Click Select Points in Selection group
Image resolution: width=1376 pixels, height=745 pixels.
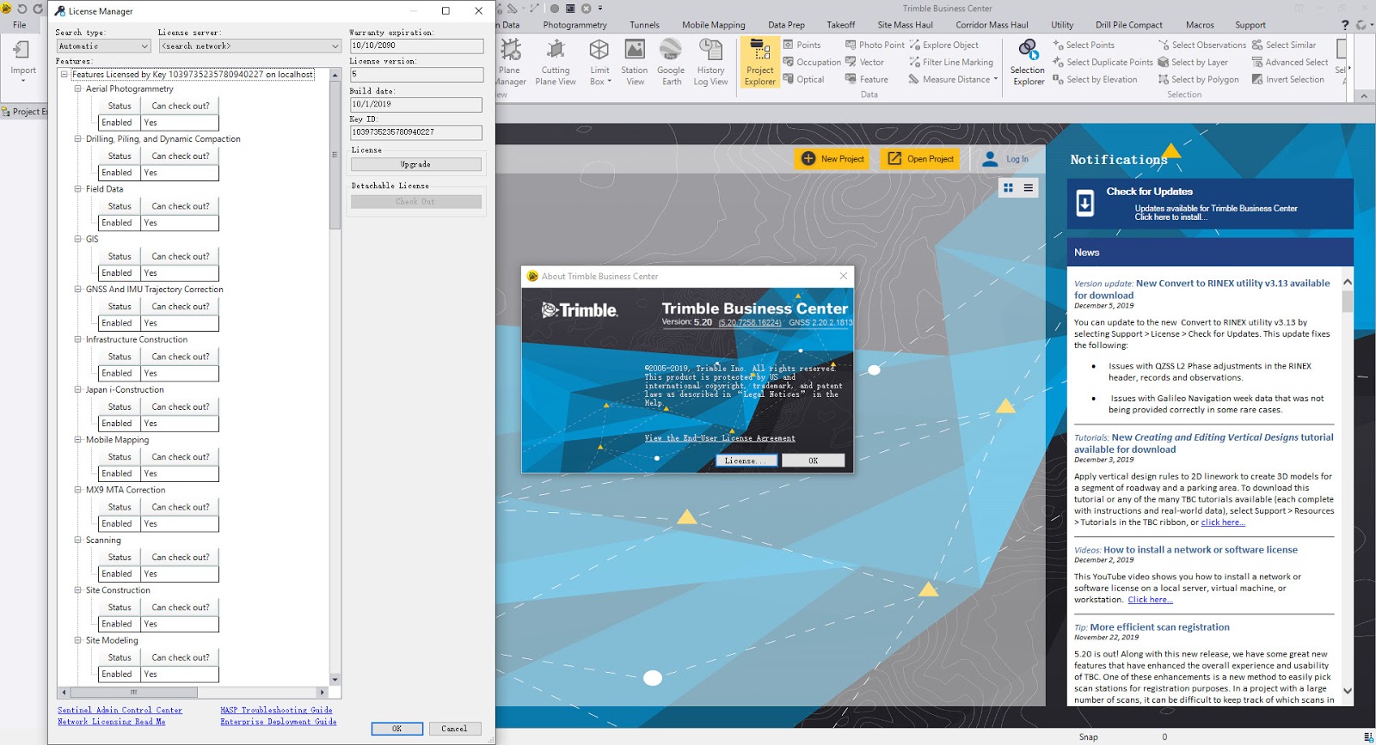1083,45
